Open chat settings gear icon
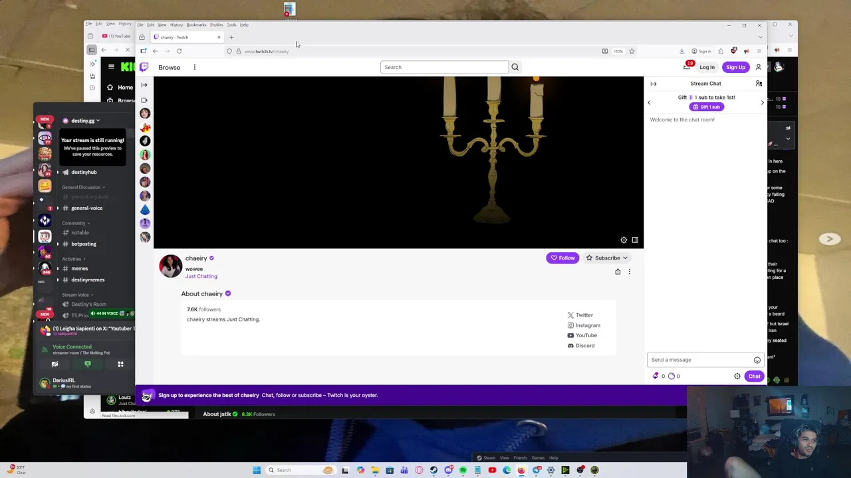 (x=737, y=376)
